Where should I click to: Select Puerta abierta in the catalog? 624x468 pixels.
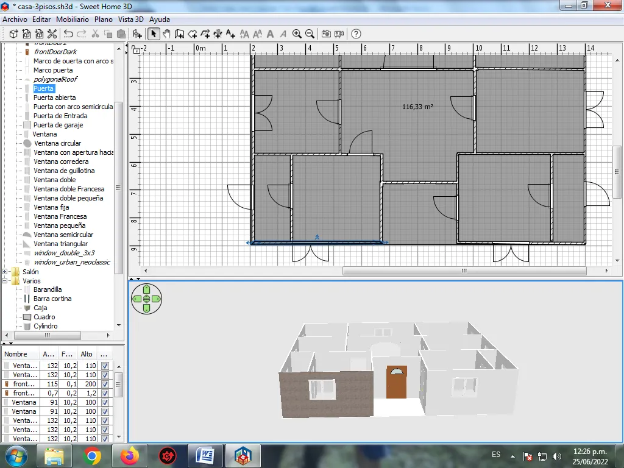click(x=54, y=97)
